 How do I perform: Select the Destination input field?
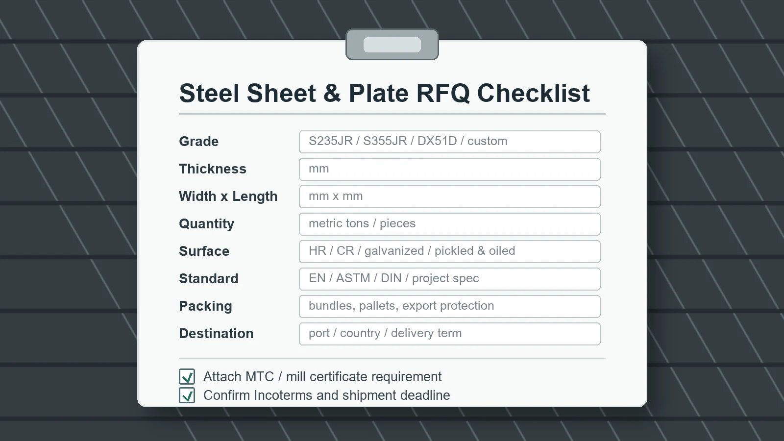click(450, 334)
